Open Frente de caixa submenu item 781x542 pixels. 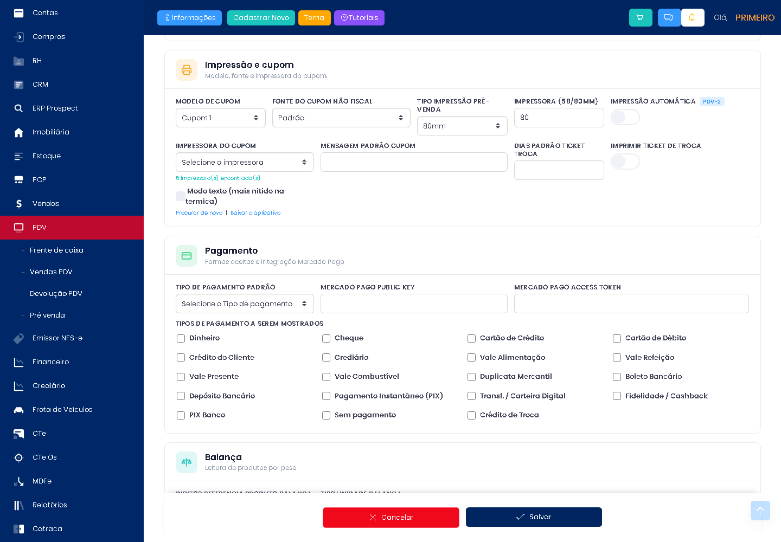[x=56, y=250]
